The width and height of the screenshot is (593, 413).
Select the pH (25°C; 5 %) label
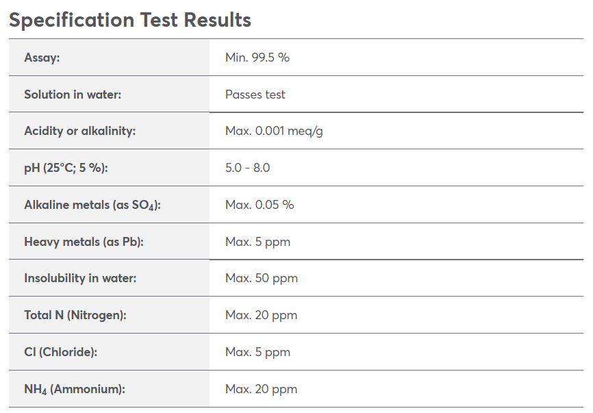(x=66, y=168)
